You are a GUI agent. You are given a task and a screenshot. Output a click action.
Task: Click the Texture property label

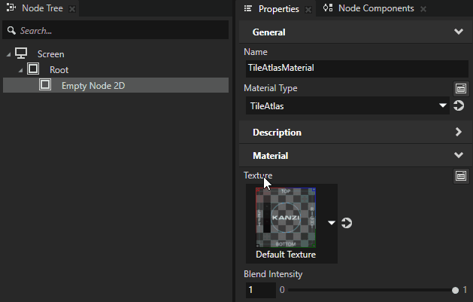click(258, 175)
